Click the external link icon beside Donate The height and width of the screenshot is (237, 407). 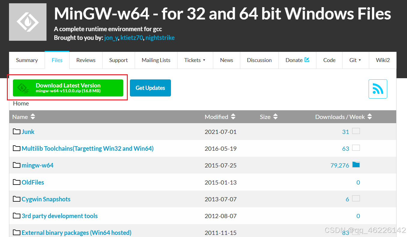click(x=307, y=60)
